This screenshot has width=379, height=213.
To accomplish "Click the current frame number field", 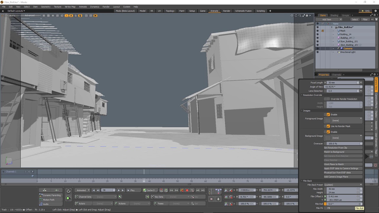I will [108, 190].
